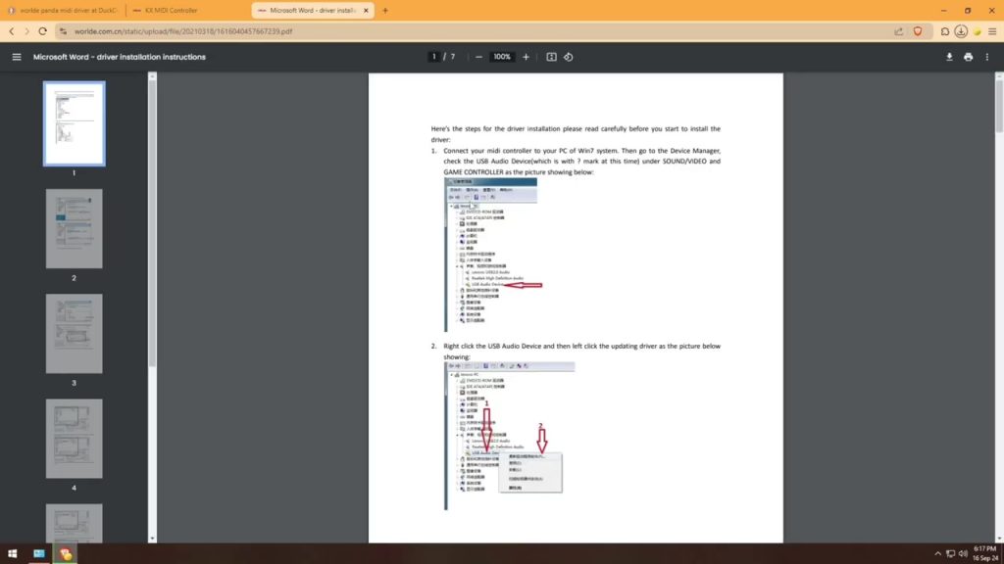Open the browser extensions puzzle icon
1004x564 pixels.
click(944, 30)
